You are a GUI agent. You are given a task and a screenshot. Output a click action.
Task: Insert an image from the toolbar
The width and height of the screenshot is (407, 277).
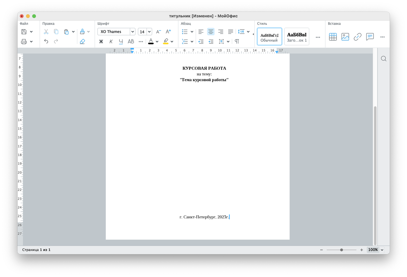[345, 37]
